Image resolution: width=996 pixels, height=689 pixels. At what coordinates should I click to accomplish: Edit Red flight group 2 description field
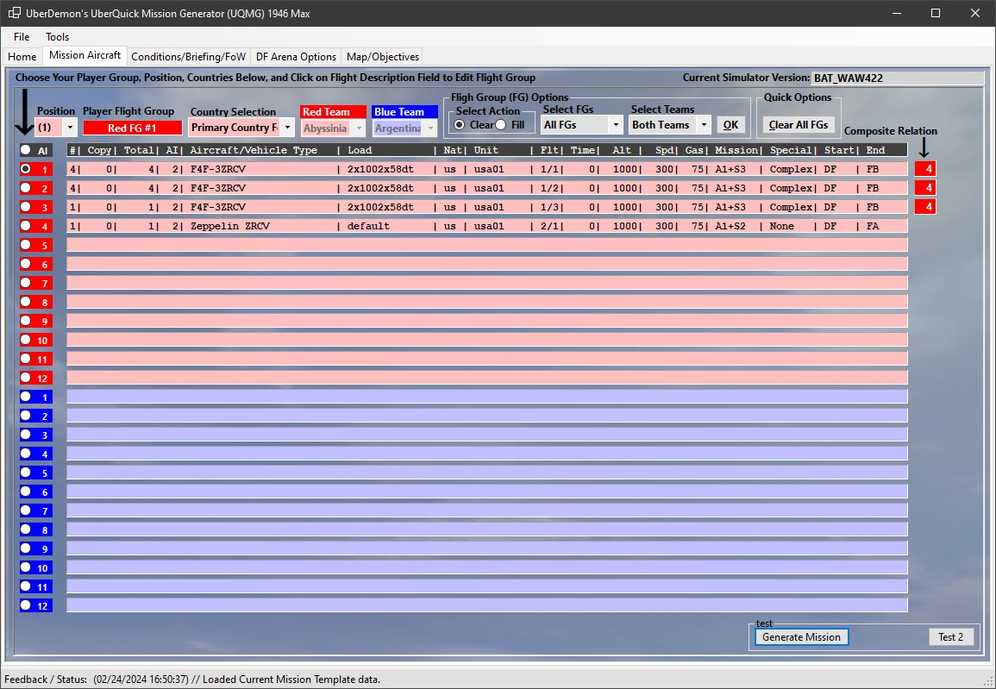coord(487,188)
